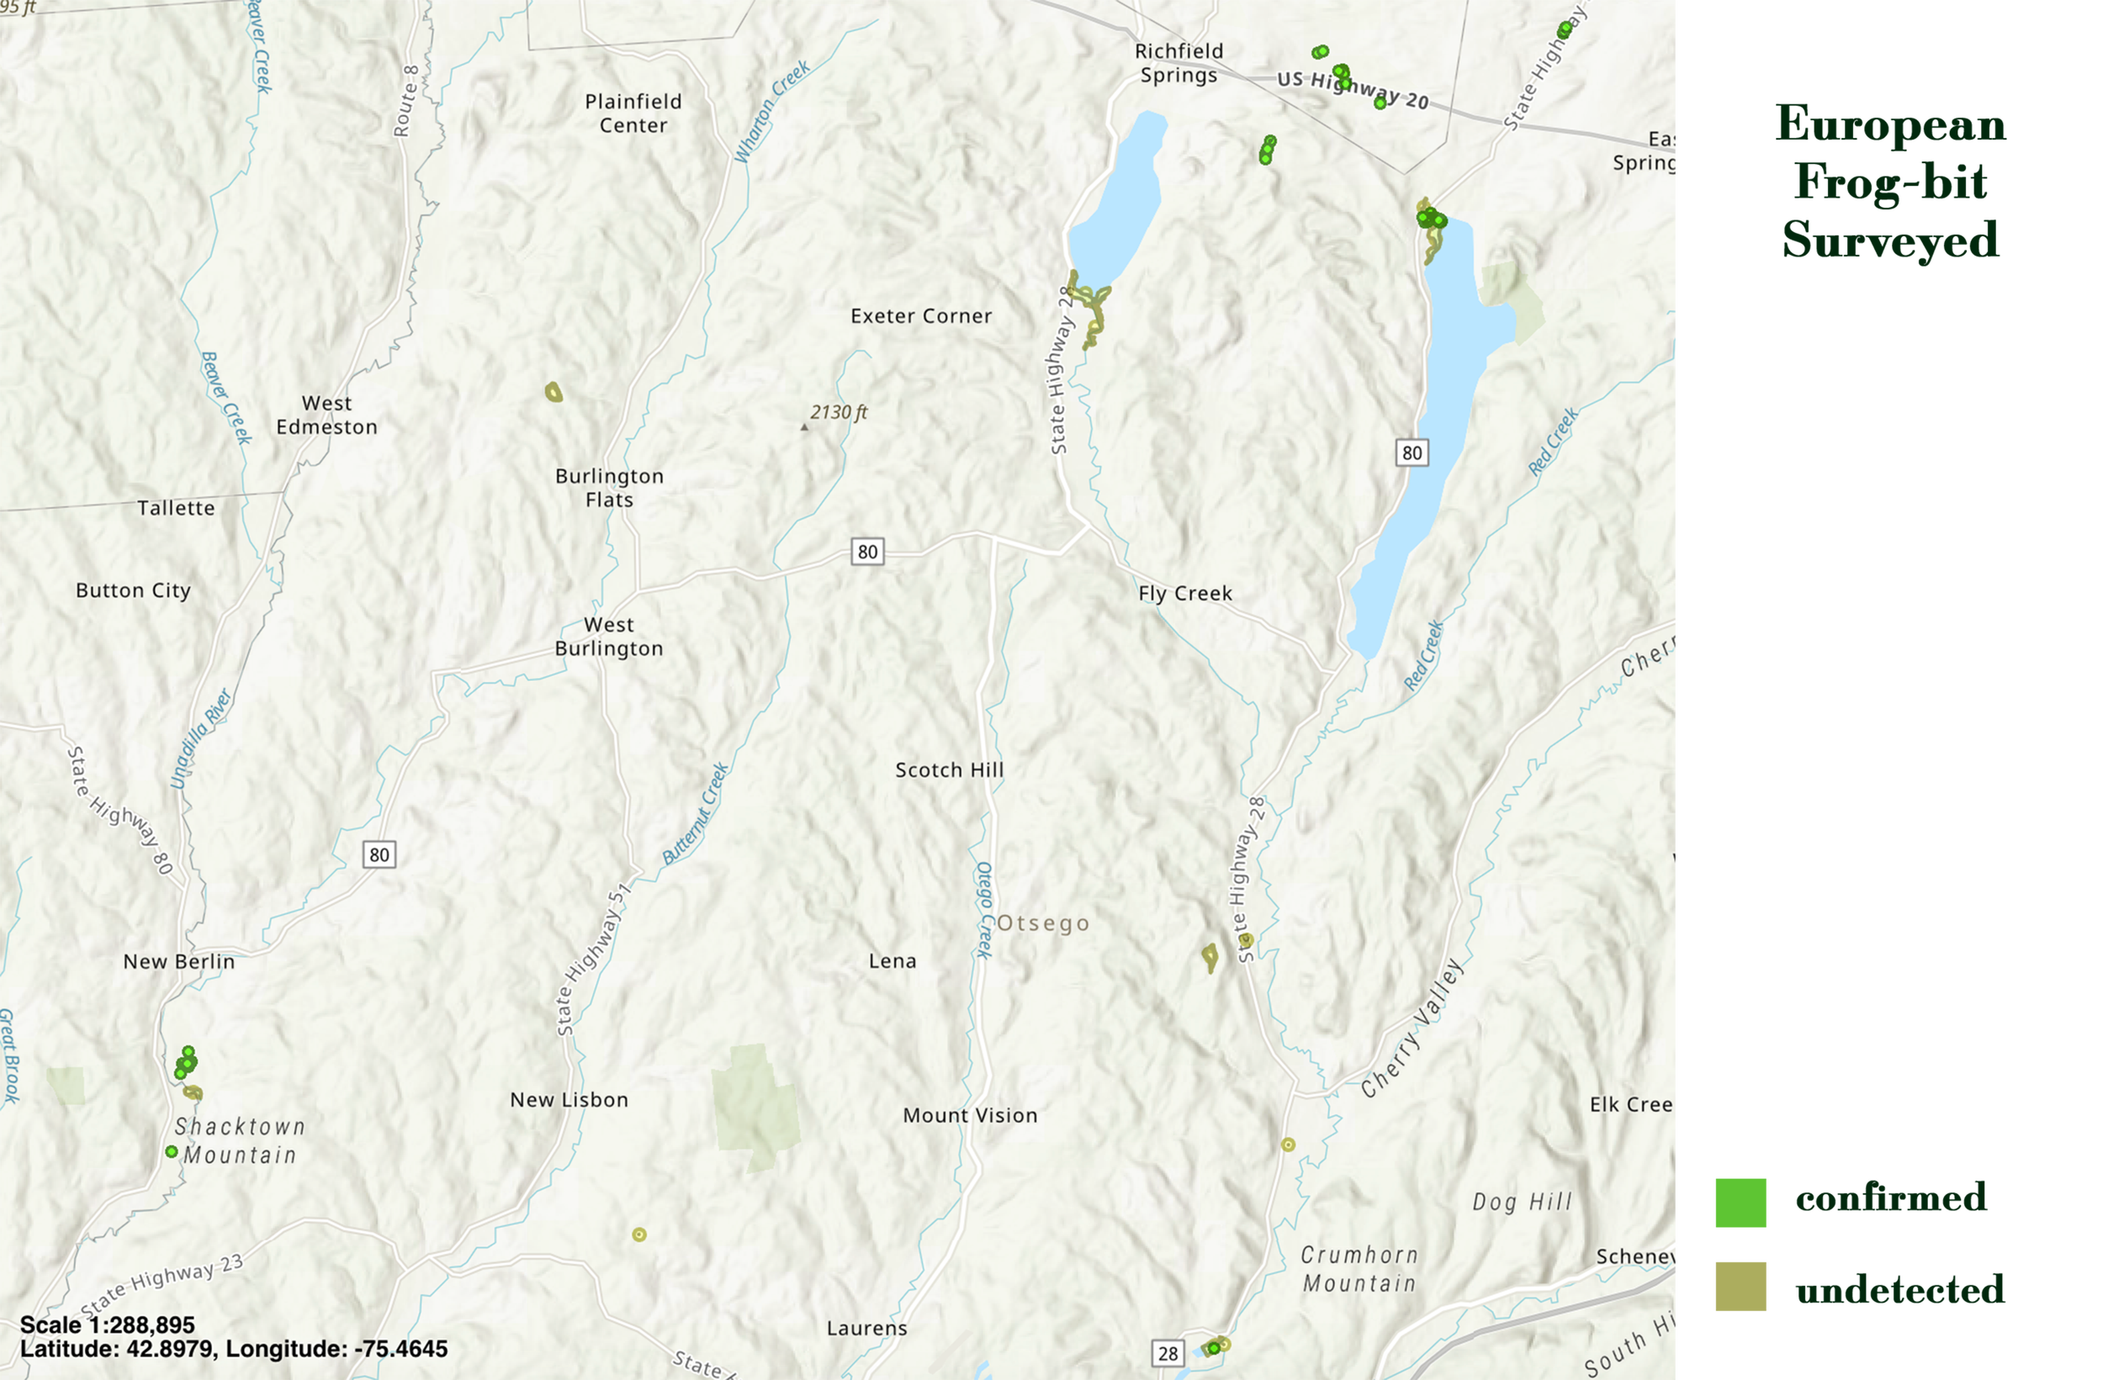The image size is (2103, 1380).
Task: Click the Fly Creek place label
Action: pos(1185,594)
